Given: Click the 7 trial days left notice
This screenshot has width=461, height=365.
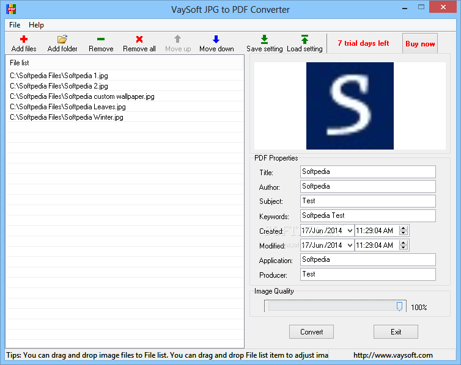Looking at the screenshot, I should click(363, 43).
